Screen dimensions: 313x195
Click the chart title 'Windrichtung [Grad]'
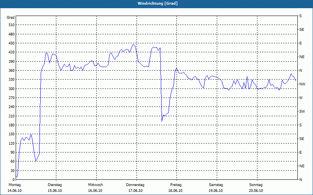(158, 4)
